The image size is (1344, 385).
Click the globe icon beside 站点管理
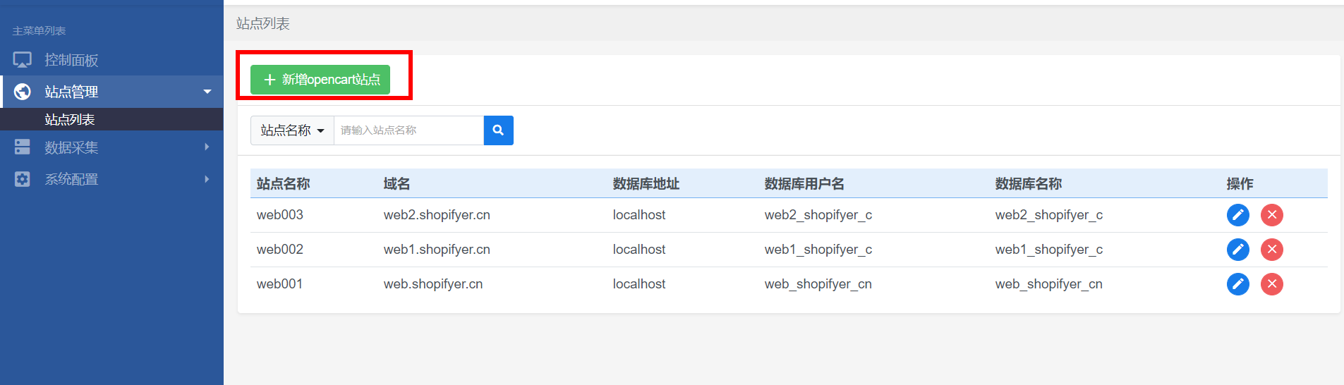[23, 92]
